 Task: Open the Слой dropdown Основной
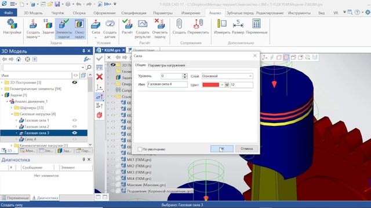pyautogui.click(x=227, y=76)
